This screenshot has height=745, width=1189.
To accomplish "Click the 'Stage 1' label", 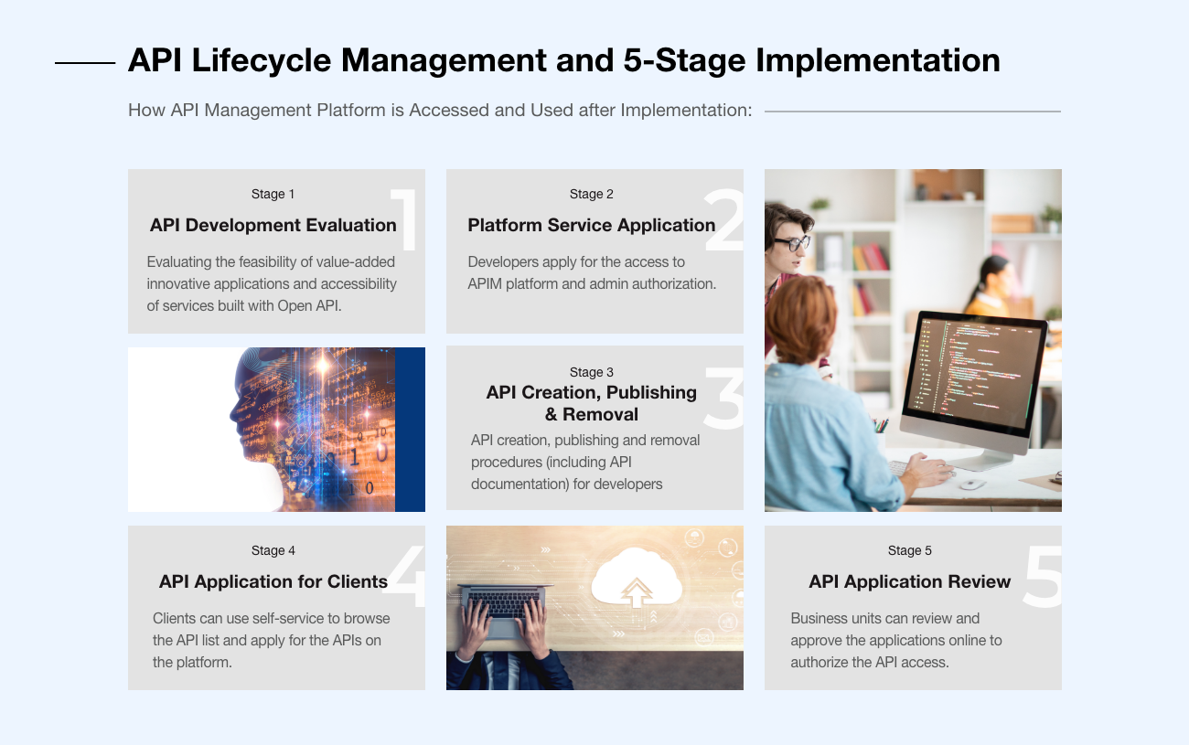I will click(273, 194).
